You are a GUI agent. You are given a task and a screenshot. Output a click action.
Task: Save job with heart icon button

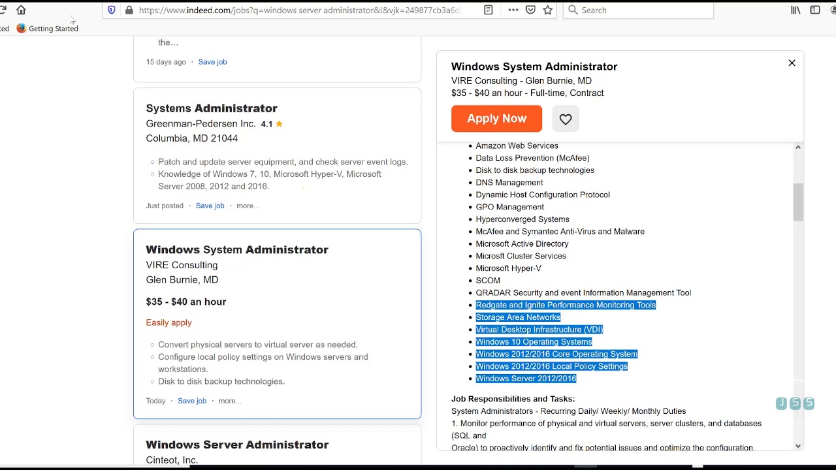pos(566,119)
